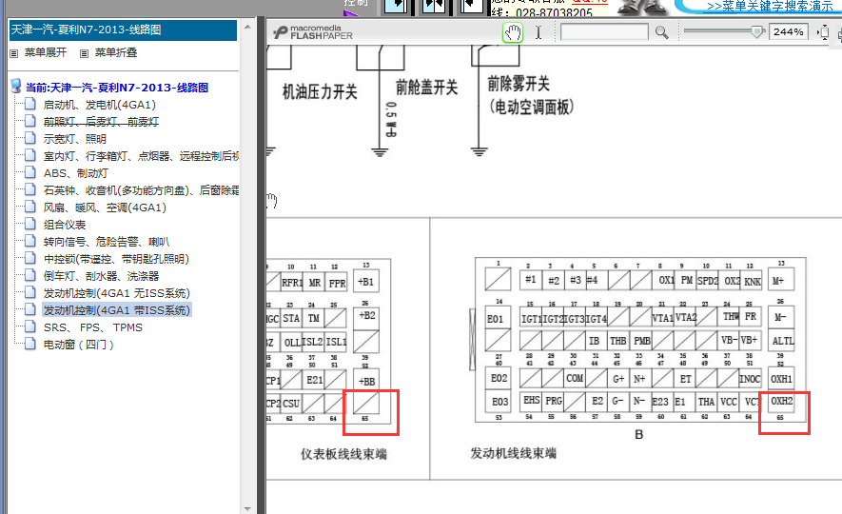Screen dimensions: 842x514
Task: Click the OXH2 pin 65 cell
Action: tap(781, 402)
